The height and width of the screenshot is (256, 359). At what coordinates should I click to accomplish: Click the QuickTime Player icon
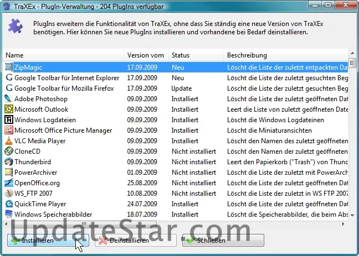[9, 204]
